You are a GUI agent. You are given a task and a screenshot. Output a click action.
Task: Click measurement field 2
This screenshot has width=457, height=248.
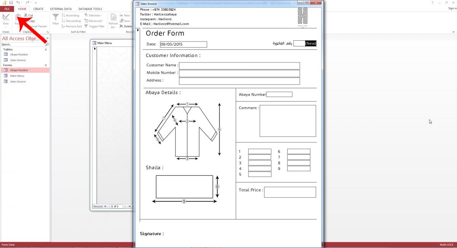click(x=260, y=157)
